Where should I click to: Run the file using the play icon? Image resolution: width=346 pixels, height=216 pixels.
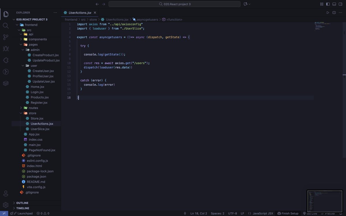pos(328,13)
